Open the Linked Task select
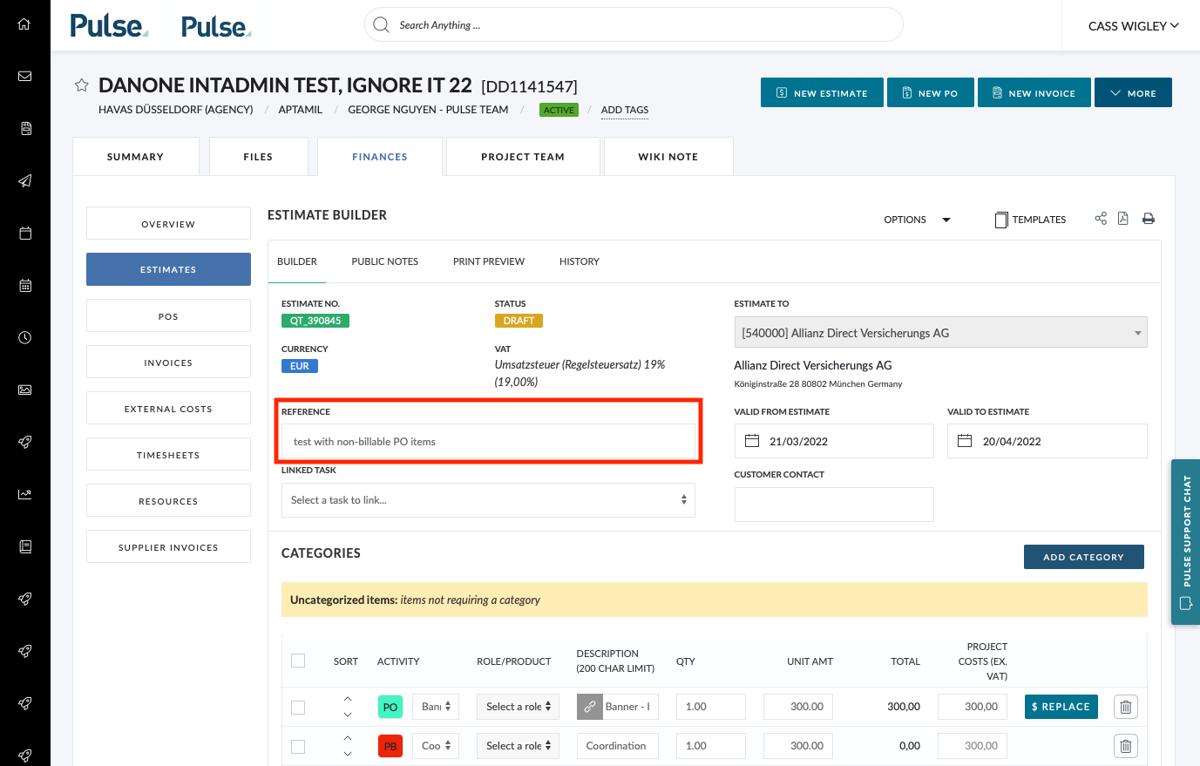Screen dimensions: 1200x766 [488, 500]
